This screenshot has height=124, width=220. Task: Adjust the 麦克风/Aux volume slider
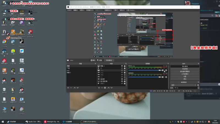(145, 70)
